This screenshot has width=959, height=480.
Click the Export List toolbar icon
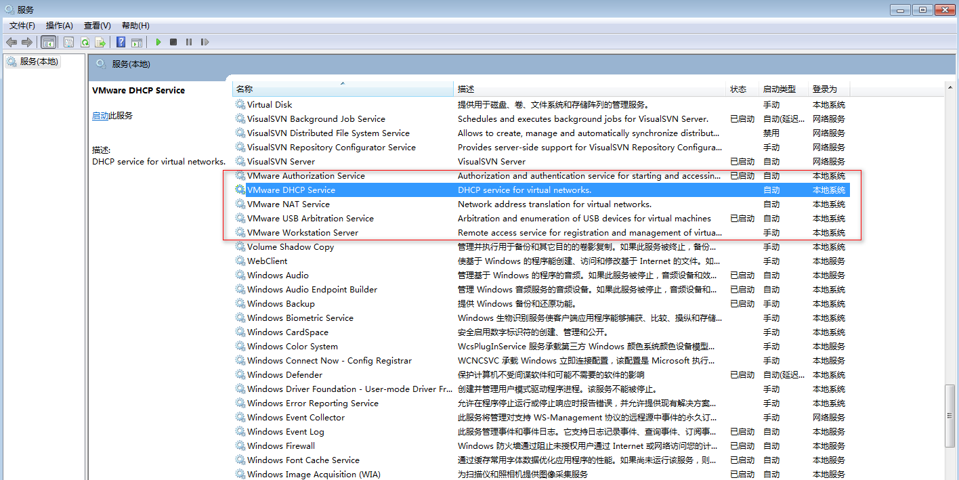tap(100, 42)
